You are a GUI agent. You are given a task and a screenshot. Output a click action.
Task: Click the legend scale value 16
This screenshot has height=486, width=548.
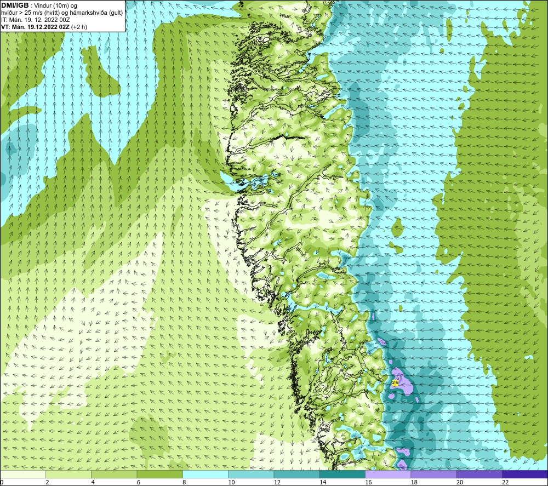pos(368,482)
